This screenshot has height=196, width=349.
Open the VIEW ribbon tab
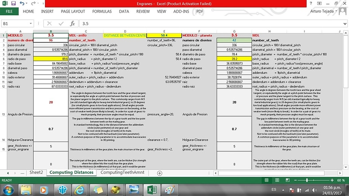click(161, 11)
